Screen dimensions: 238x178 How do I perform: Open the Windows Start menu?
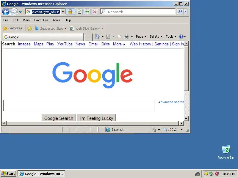tap(8, 174)
